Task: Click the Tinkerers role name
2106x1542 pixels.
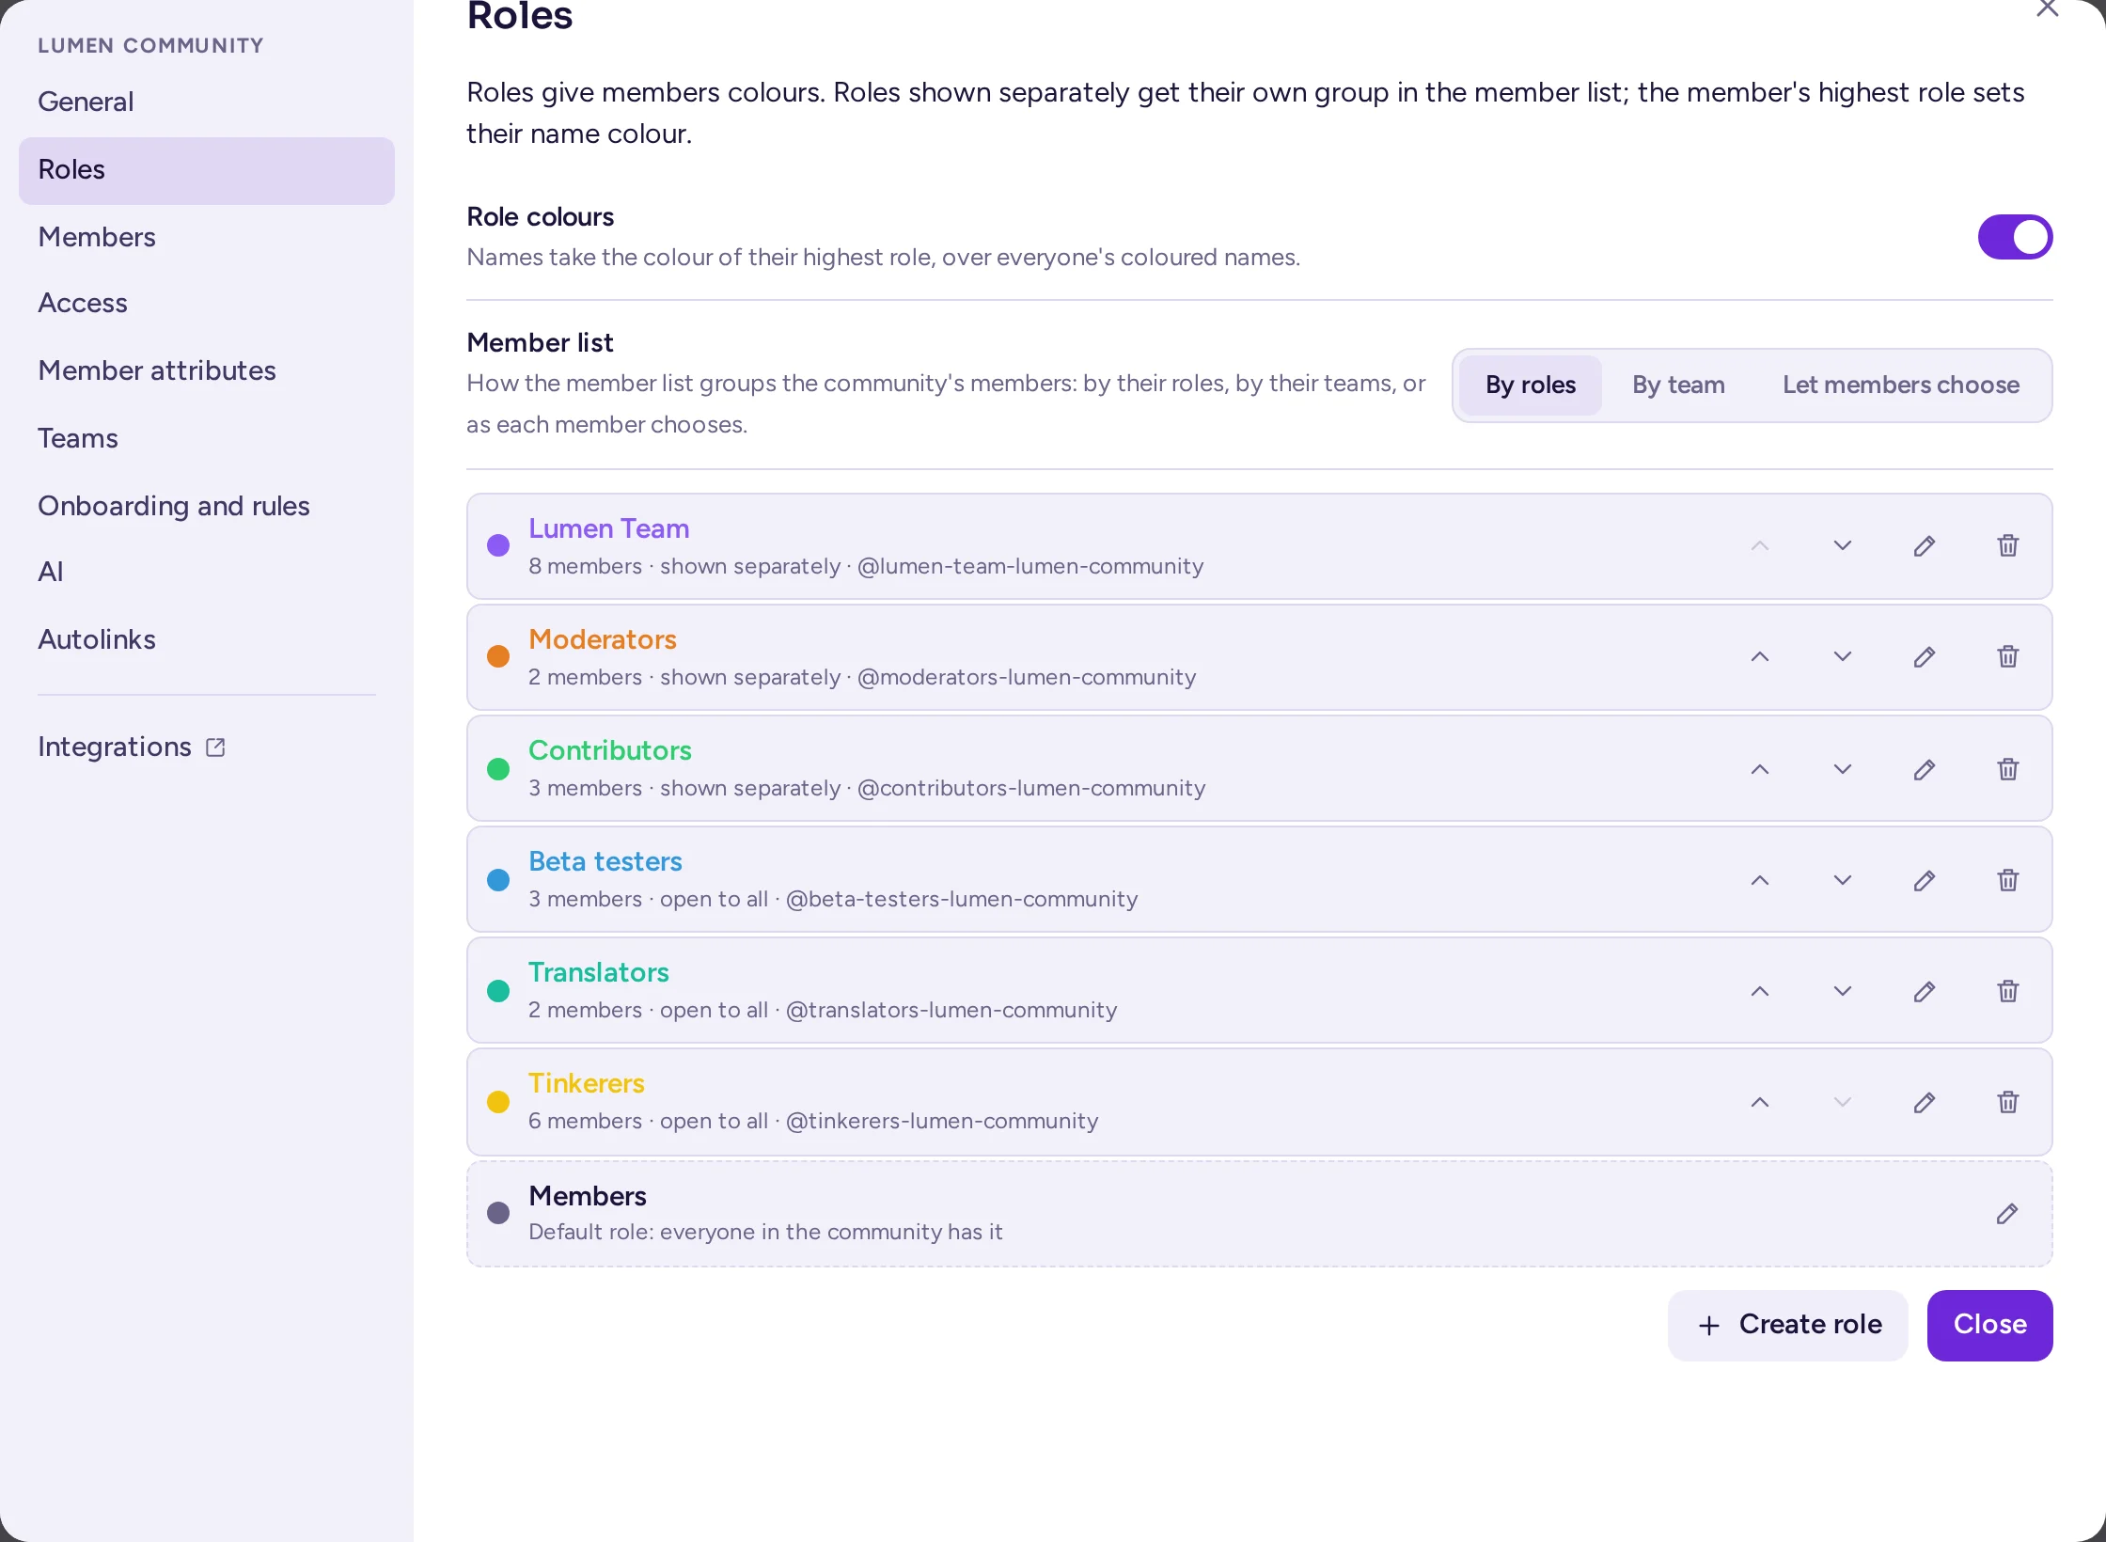Action: pos(587,1084)
